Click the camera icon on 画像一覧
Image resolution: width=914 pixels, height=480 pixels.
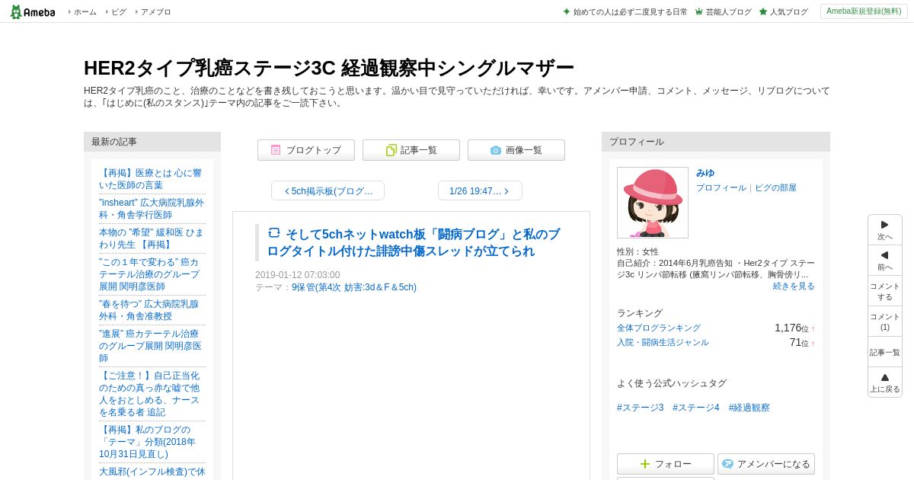point(496,150)
